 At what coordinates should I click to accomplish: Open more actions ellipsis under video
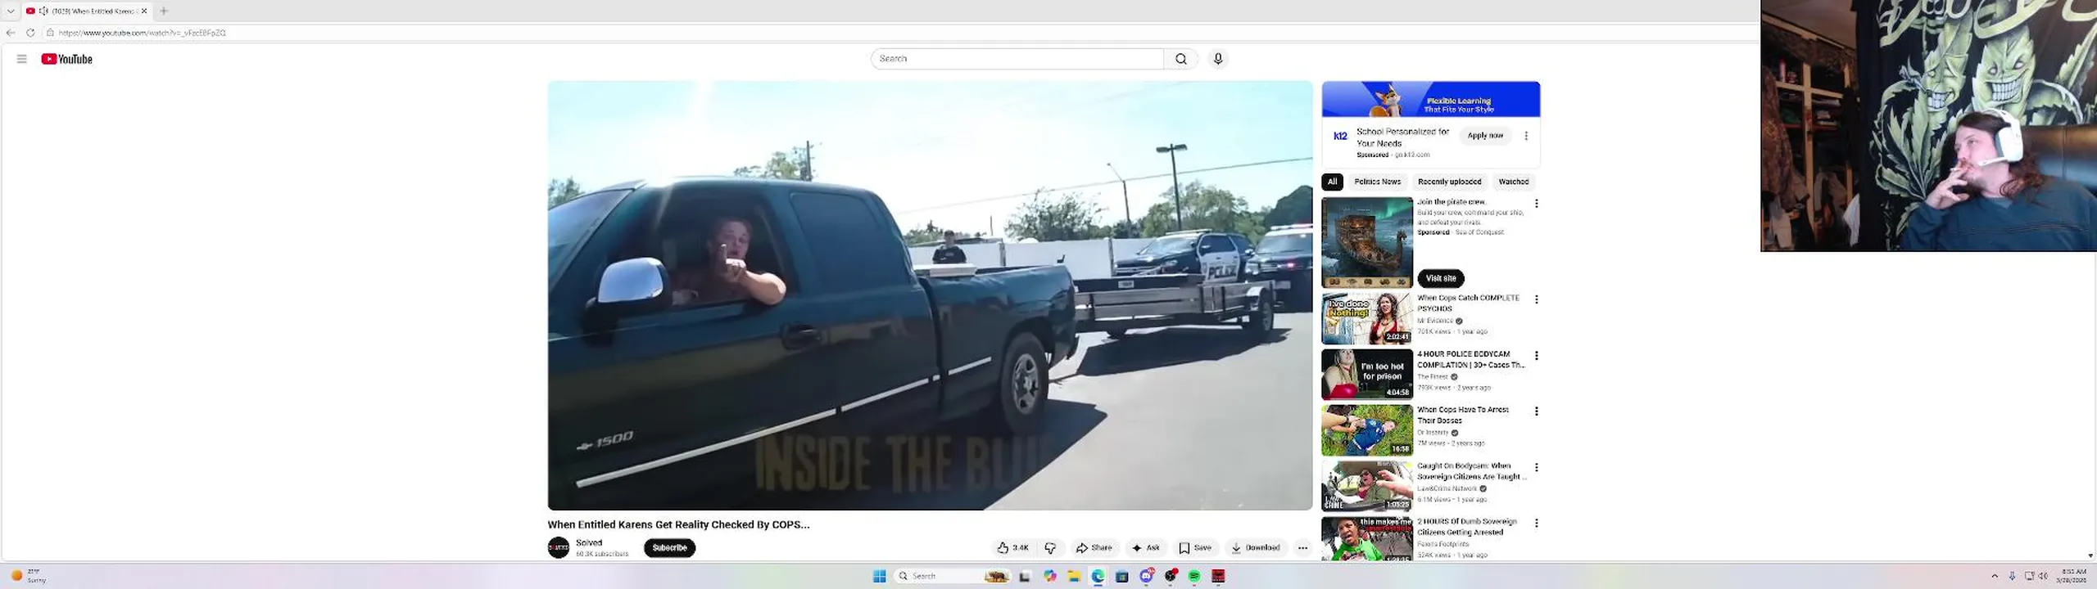1302,548
